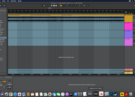Stop playback with the Stop button

pyautogui.click(x=54, y=6)
